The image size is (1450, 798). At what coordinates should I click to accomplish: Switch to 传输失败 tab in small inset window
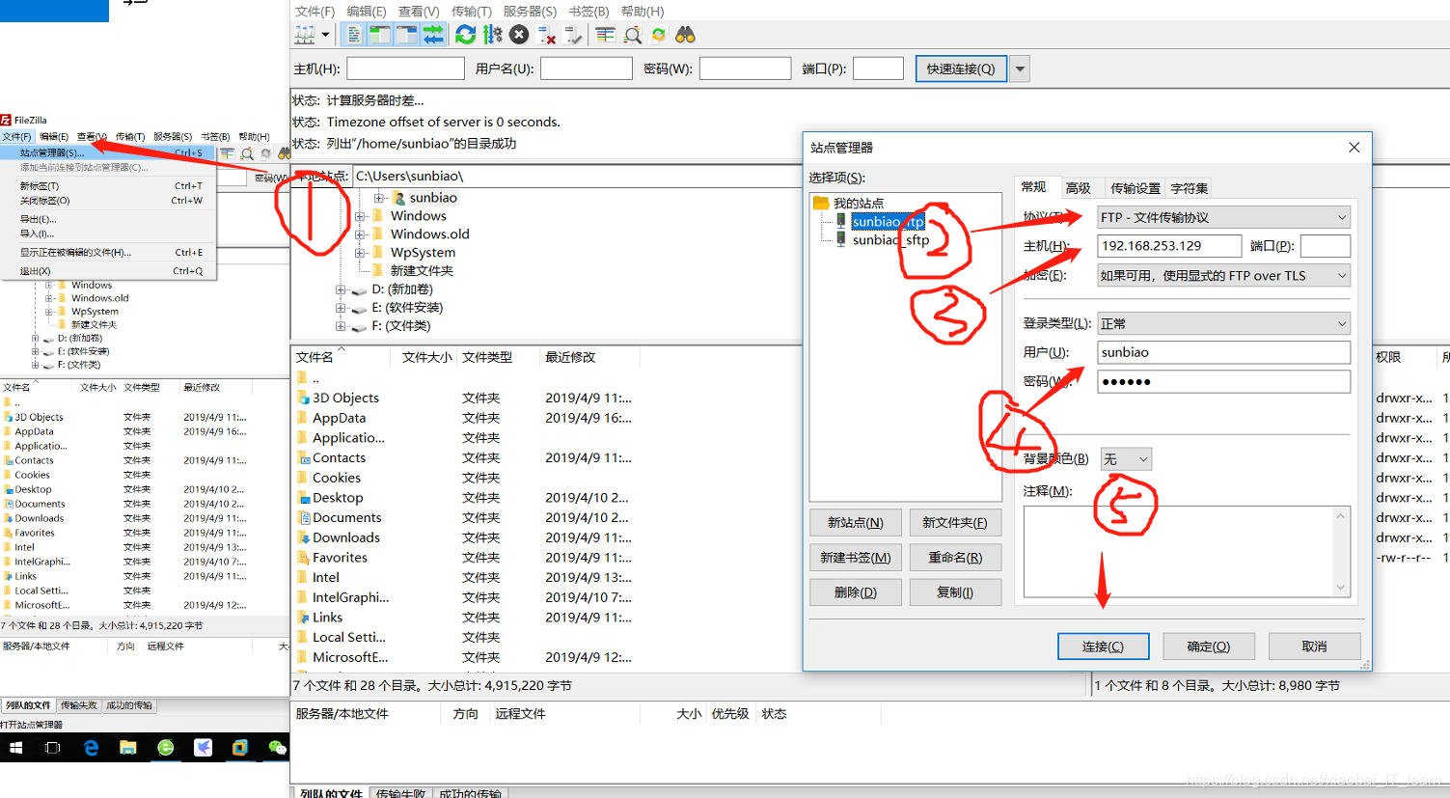click(x=78, y=705)
